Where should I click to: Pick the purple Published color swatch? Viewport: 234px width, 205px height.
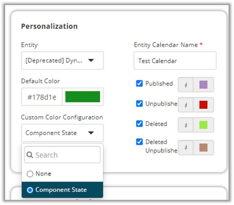203,85
